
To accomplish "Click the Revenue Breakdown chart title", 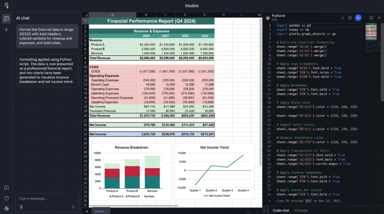I will pyautogui.click(x=132, y=147).
